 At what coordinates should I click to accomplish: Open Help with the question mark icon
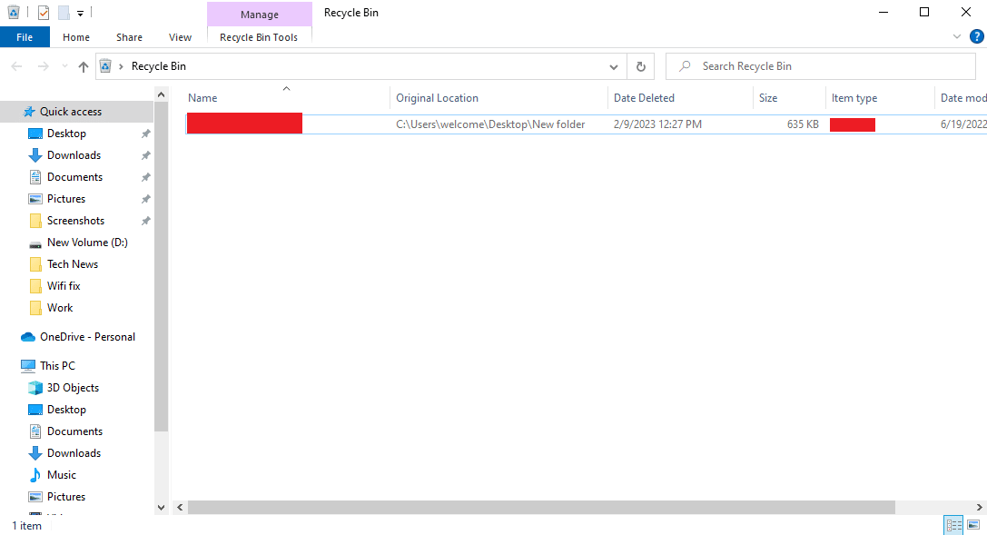coord(976,37)
